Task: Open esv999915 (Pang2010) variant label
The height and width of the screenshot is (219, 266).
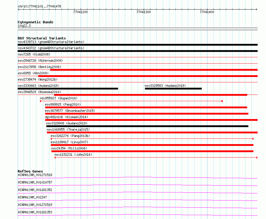Action: tap(63, 104)
